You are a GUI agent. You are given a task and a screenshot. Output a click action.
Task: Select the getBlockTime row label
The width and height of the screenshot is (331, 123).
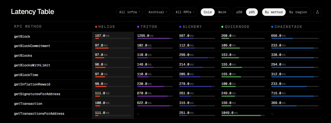pos(26,75)
